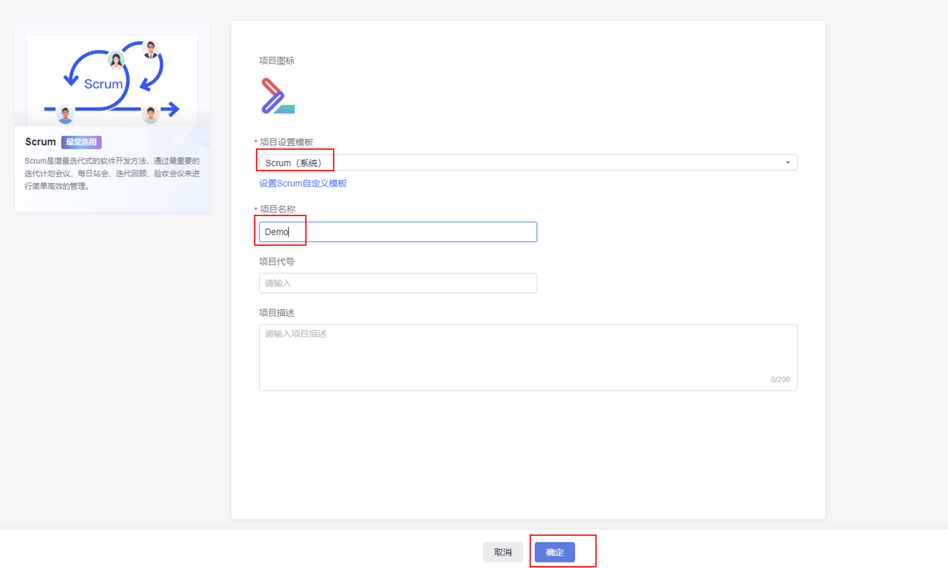
Task: Click the project icon image
Action: tap(278, 96)
